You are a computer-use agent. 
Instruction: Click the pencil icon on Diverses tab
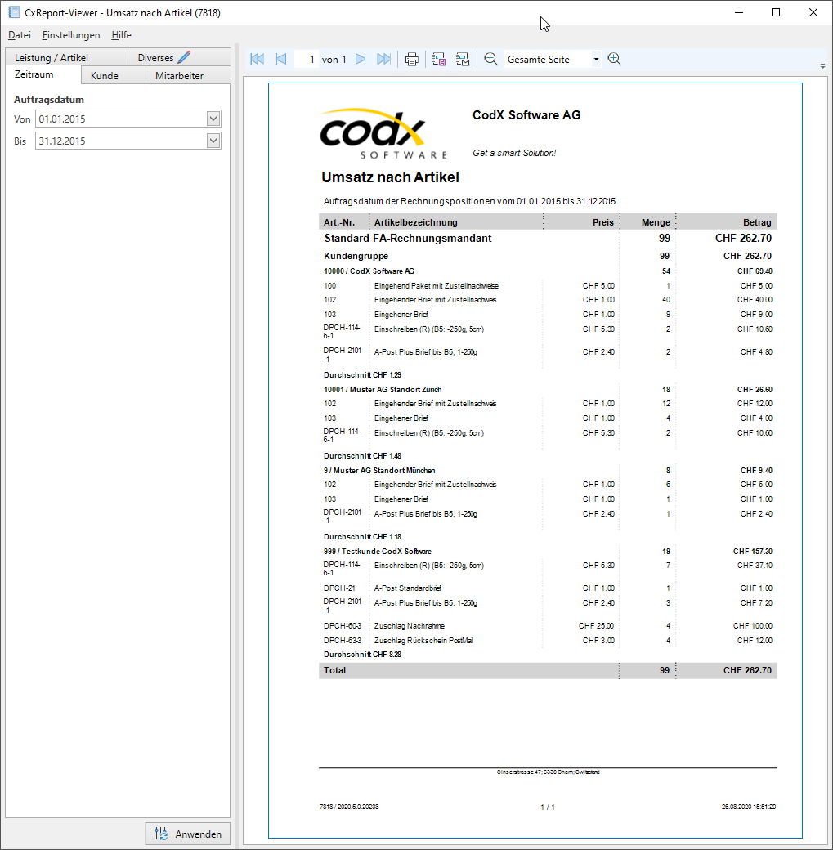point(185,57)
